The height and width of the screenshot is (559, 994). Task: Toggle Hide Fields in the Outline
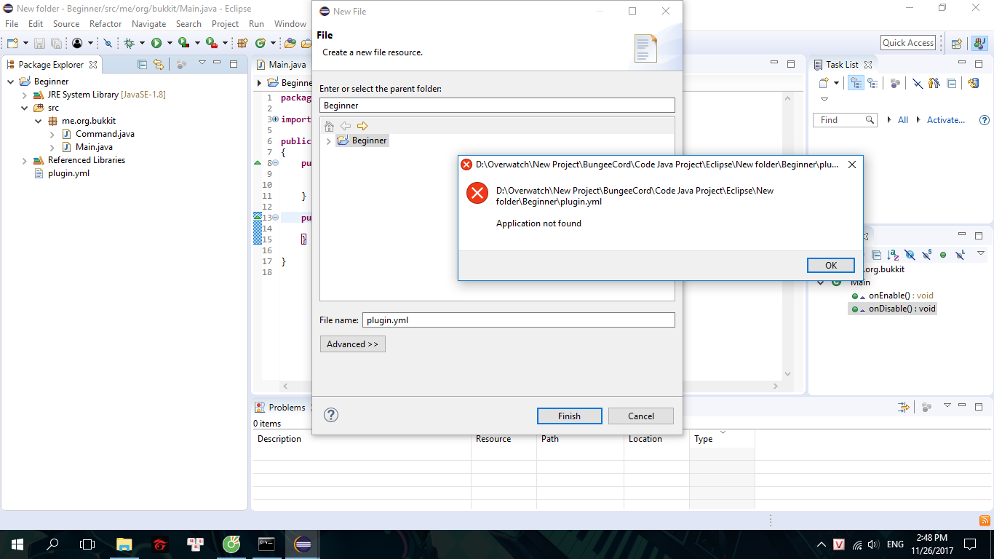910,255
